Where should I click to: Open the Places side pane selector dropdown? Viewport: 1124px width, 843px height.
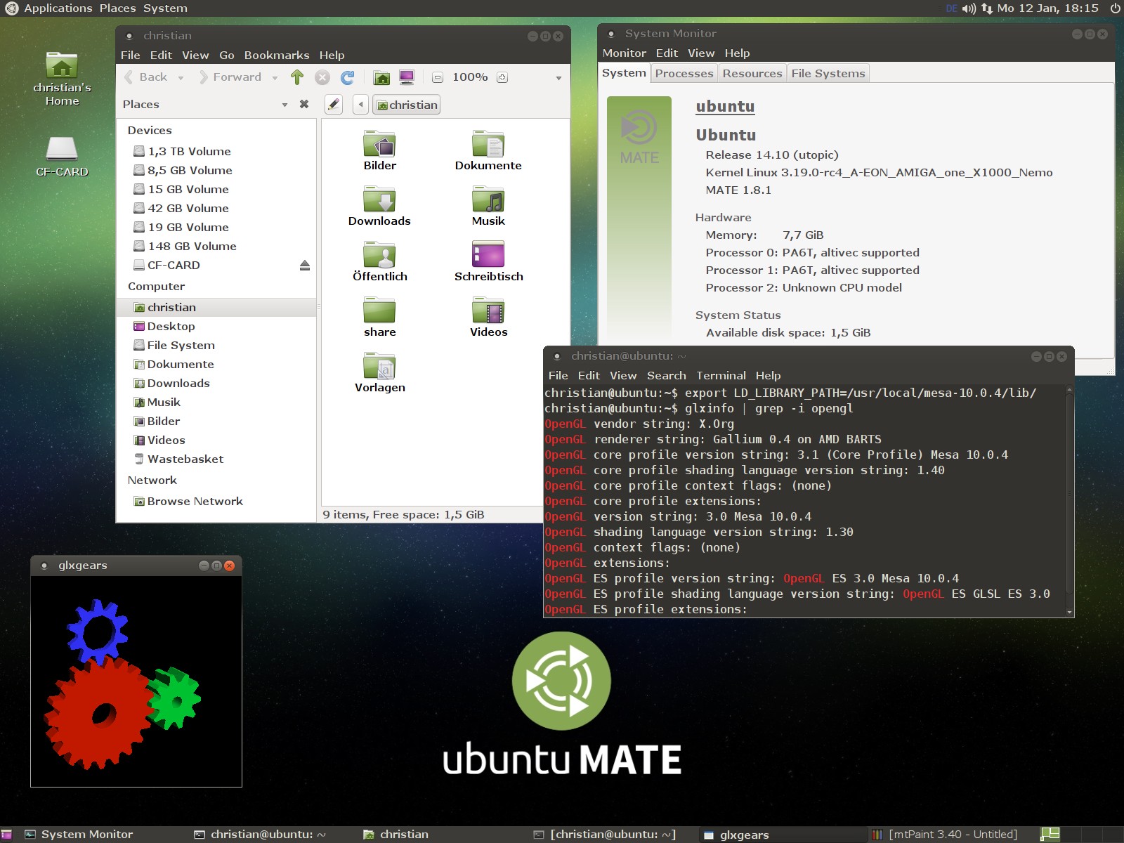(285, 105)
